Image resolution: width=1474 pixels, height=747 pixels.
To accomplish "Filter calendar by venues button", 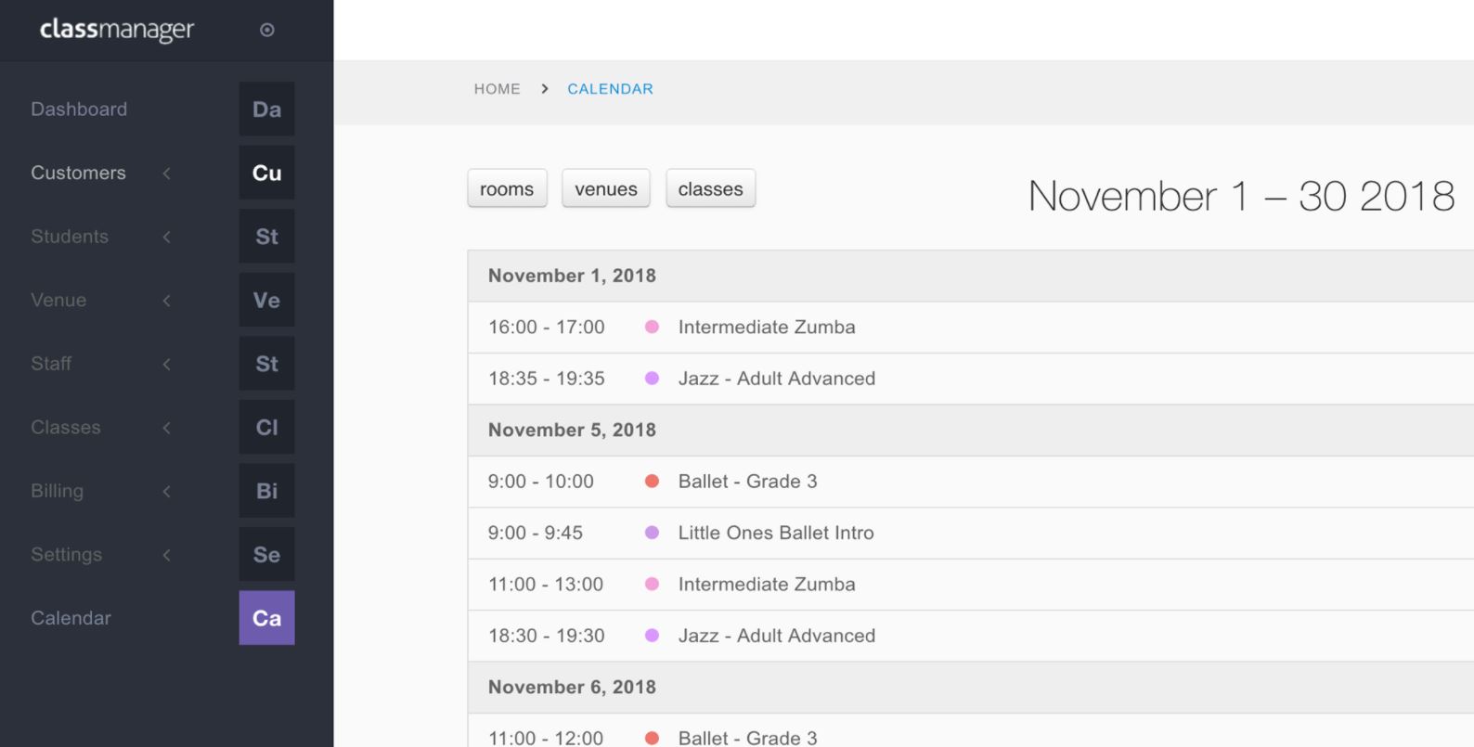I will click(x=605, y=188).
